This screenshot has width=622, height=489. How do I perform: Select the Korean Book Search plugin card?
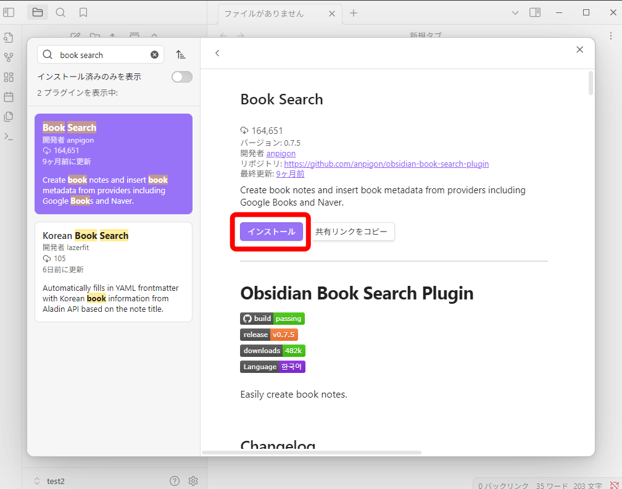point(114,272)
